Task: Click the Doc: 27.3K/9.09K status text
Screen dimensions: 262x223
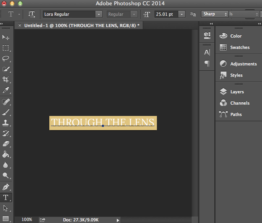Action: pyautogui.click(x=81, y=220)
